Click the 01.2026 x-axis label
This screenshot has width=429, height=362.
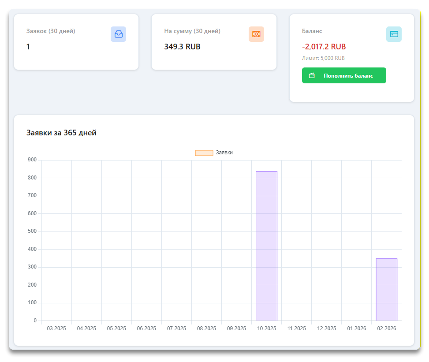click(x=356, y=328)
